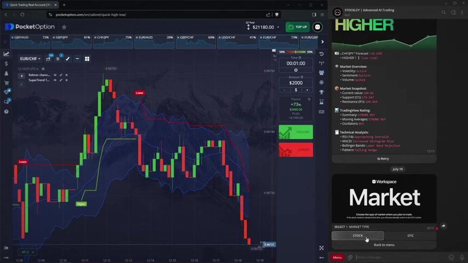The height and width of the screenshot is (263, 468).
Task: Expand left sidebar arrow at bottom
Action: (x=6, y=258)
